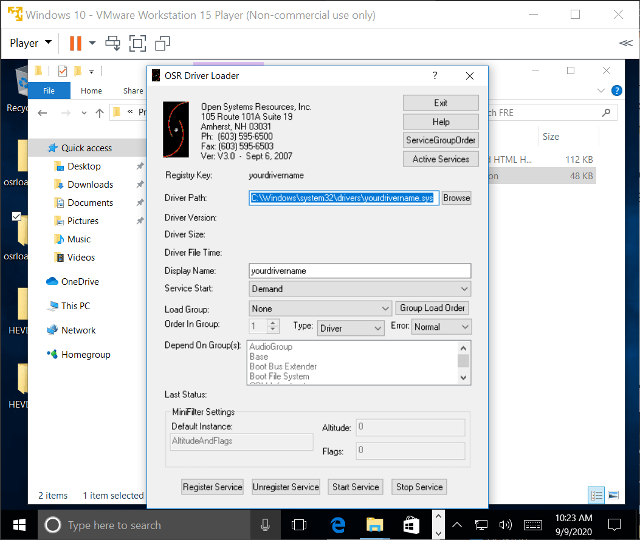The image size is (640, 540).
Task: Open Documents in the sidebar
Action: 90,203
